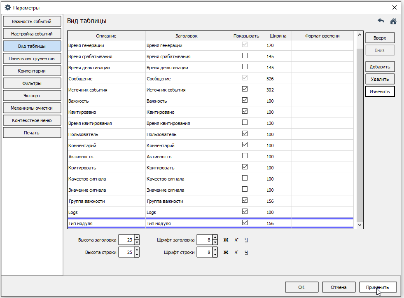Toggle italic for header font
Image resolution: width=404 pixels, height=298 pixels.
pos(236,240)
